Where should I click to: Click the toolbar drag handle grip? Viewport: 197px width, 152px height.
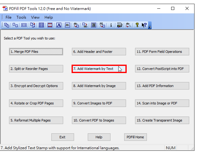tap(2, 25)
